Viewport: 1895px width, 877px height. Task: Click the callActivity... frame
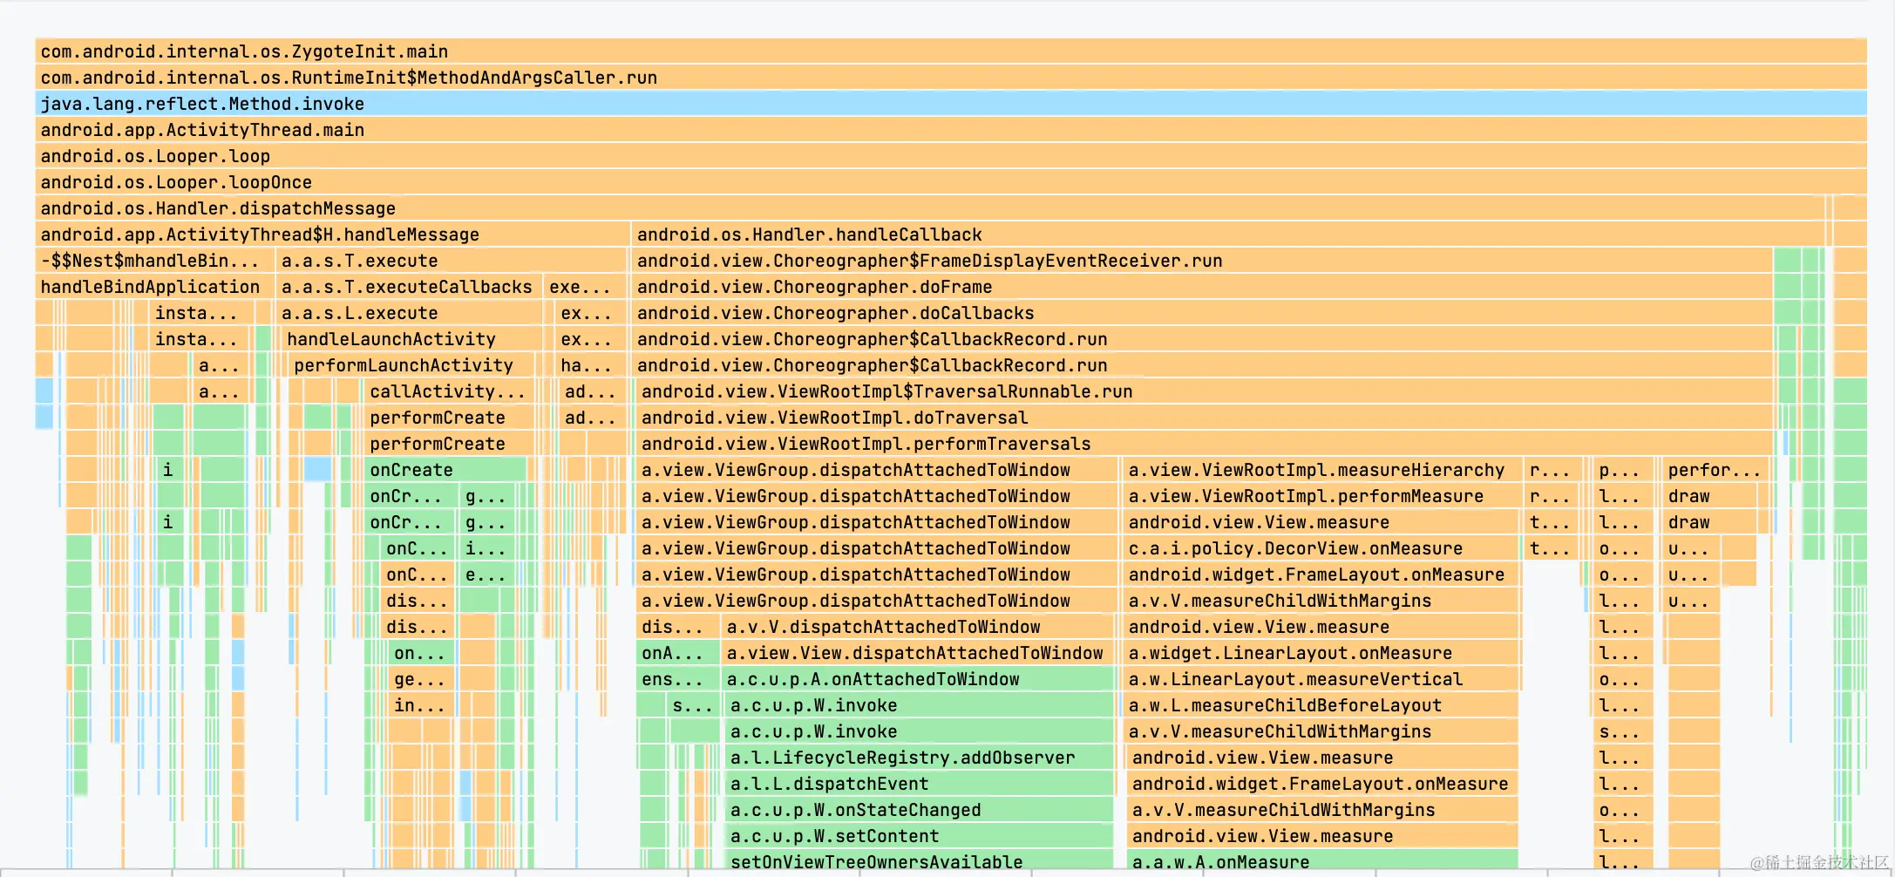(x=448, y=391)
